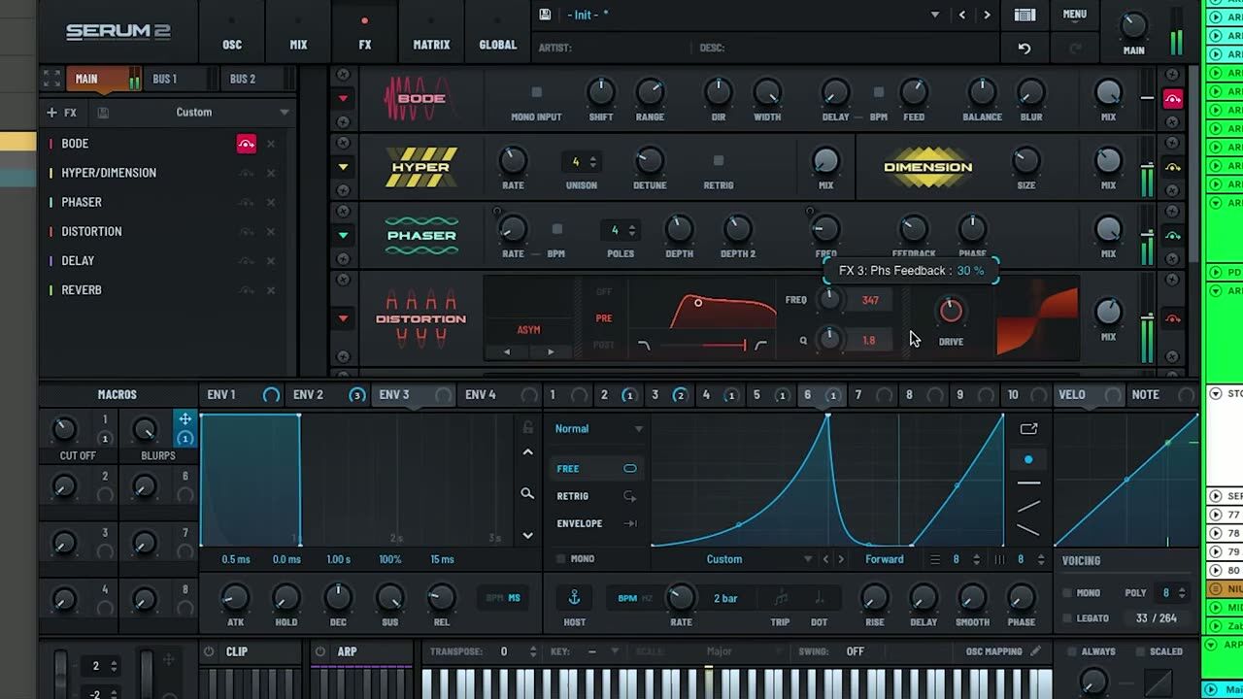
Task: Enable the LFO MONO checkbox
Action: pyautogui.click(x=560, y=559)
